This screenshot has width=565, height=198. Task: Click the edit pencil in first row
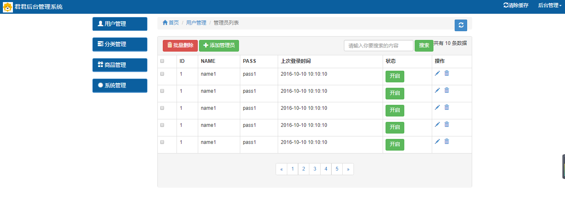click(x=437, y=73)
